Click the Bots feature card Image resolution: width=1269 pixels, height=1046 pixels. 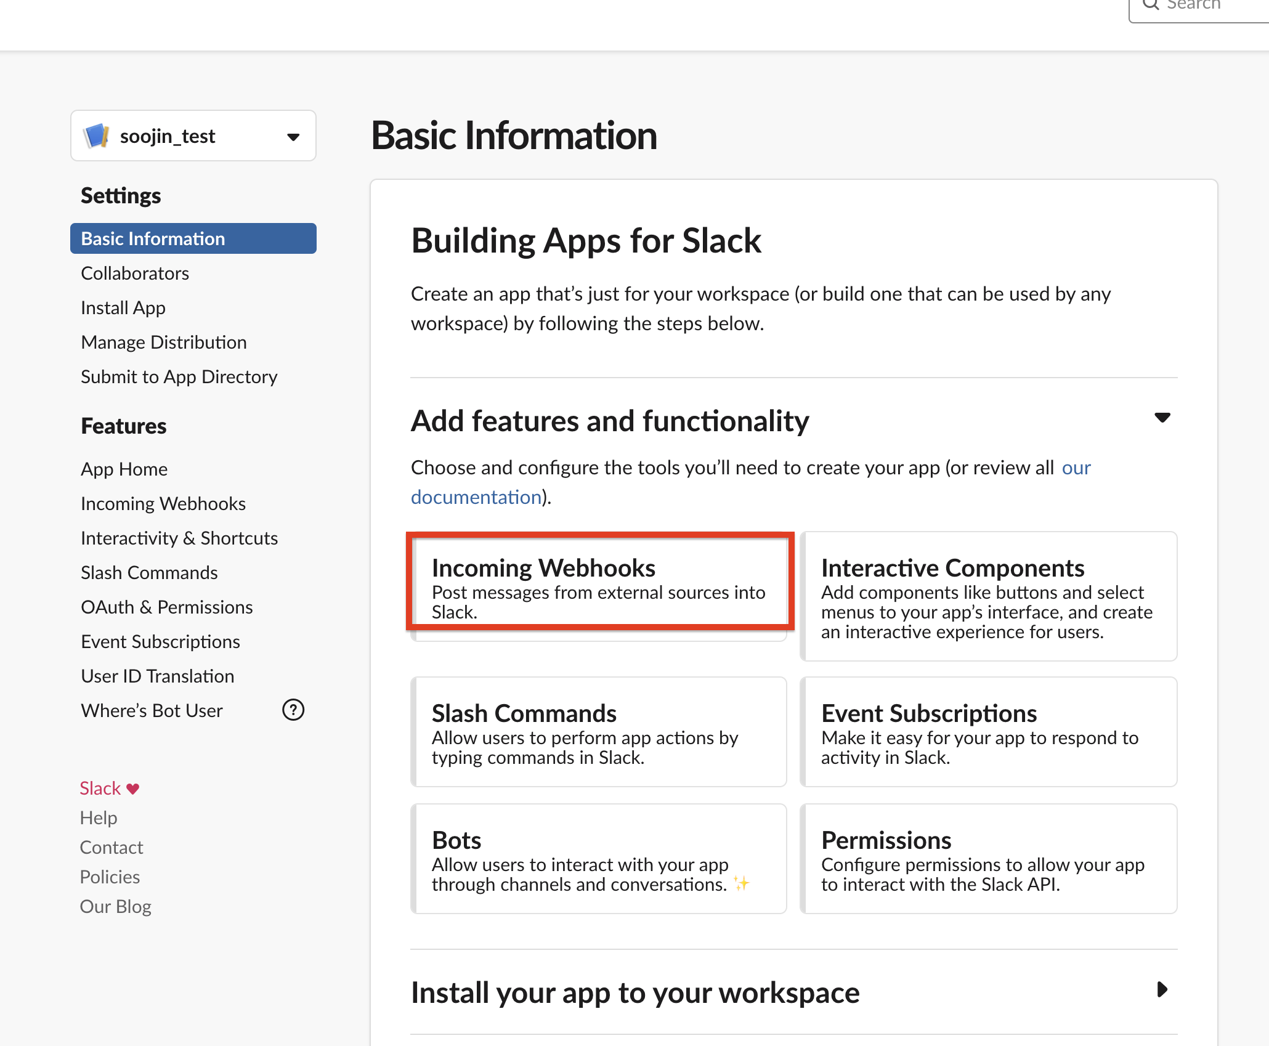(x=599, y=859)
